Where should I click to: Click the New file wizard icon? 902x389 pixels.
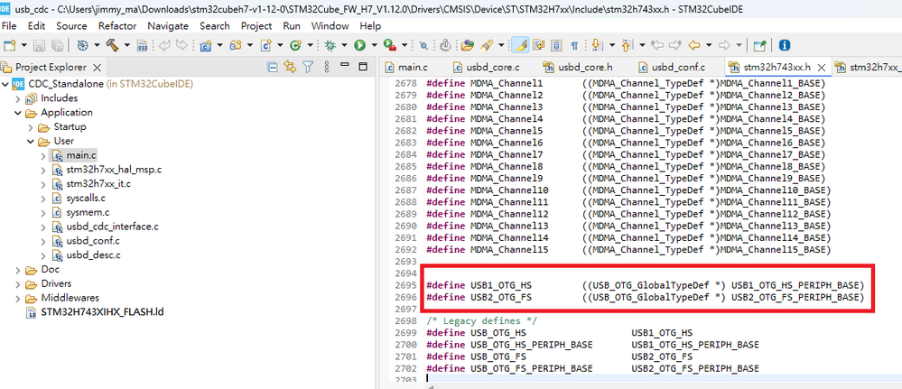[9, 45]
